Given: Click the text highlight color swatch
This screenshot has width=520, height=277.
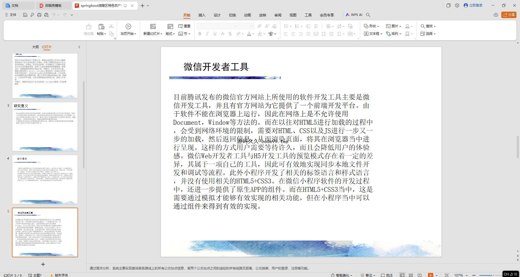Looking at the screenshot, I should click(x=260, y=34).
